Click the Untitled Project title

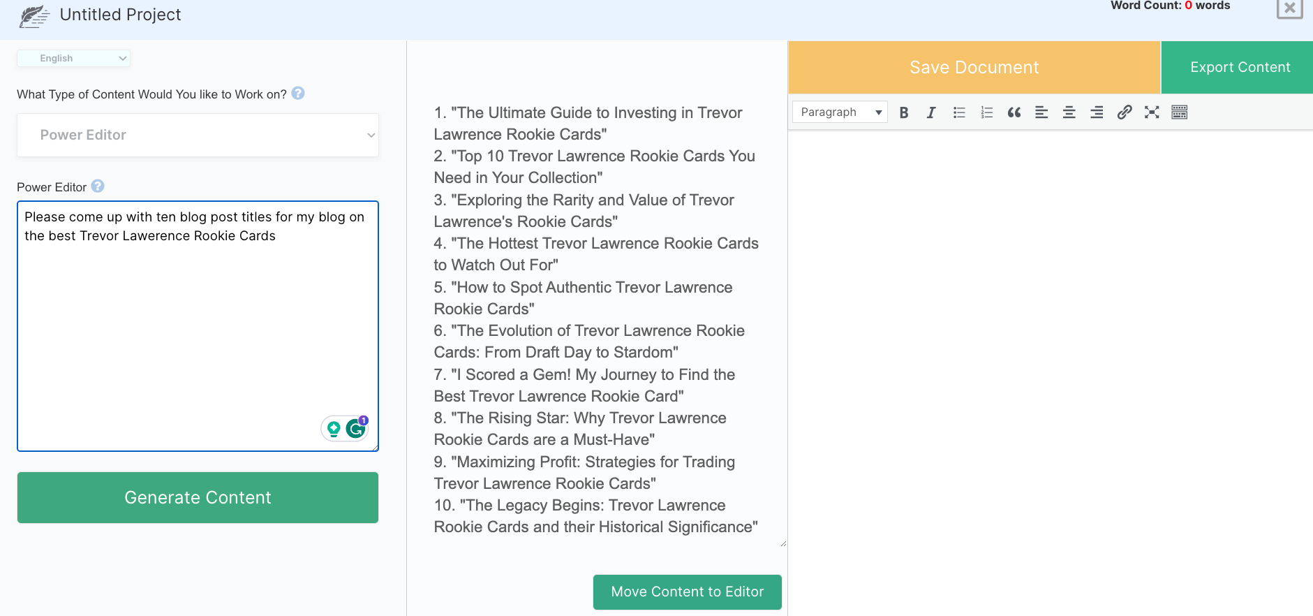pos(120,15)
